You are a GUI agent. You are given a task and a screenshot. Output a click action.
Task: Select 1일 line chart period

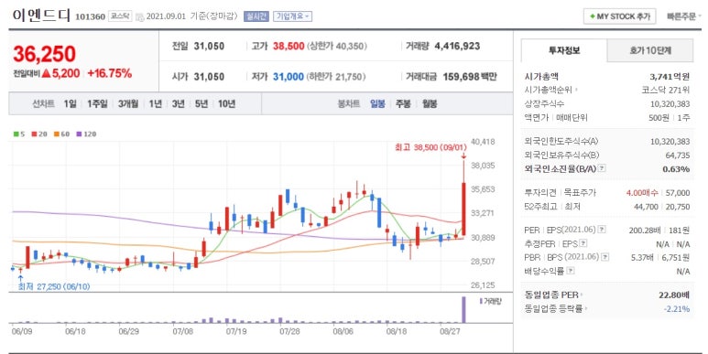(x=70, y=103)
